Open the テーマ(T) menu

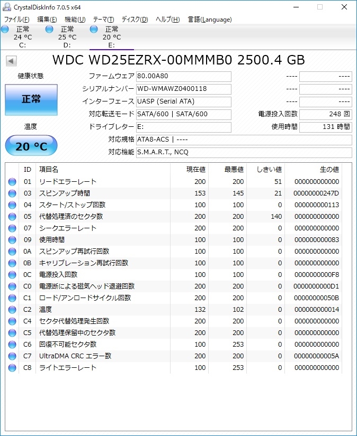pos(103,20)
